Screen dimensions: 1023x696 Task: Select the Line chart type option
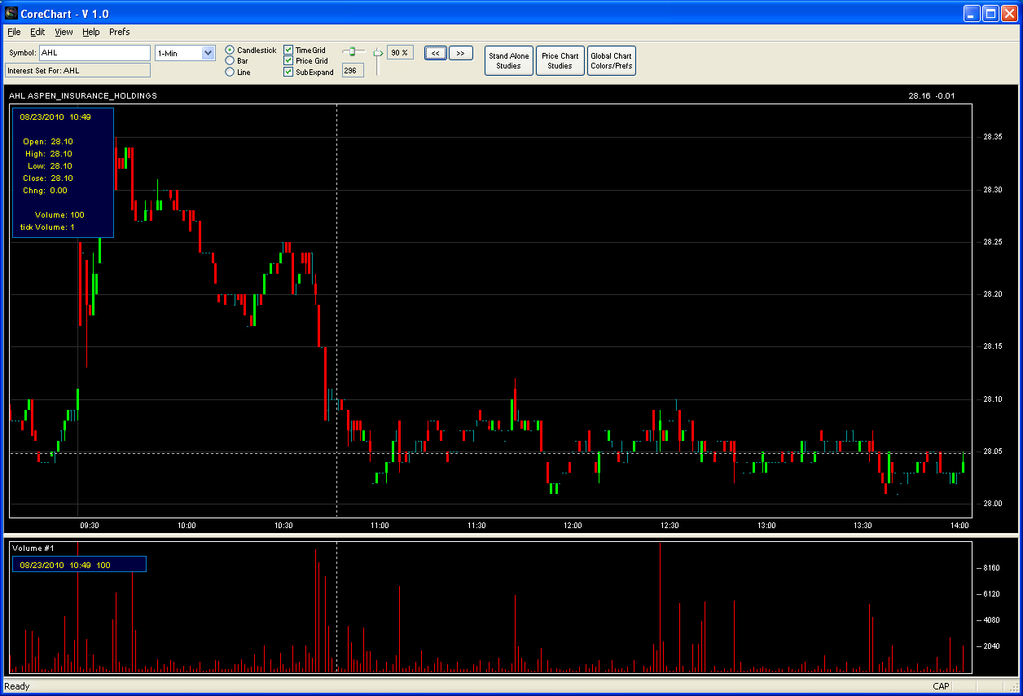[230, 72]
